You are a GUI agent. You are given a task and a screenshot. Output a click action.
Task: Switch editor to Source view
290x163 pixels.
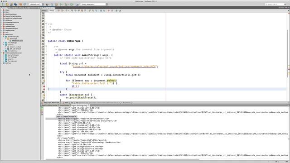[x=44, y=11]
